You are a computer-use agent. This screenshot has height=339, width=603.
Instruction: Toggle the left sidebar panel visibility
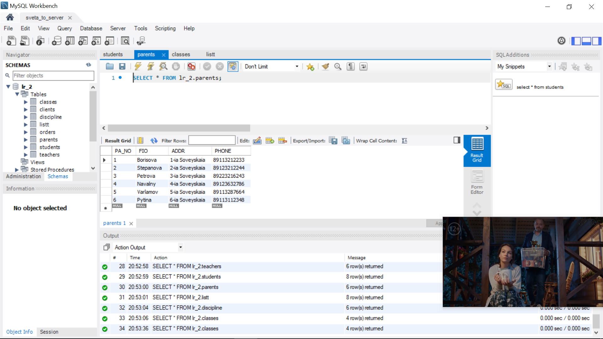coord(576,41)
